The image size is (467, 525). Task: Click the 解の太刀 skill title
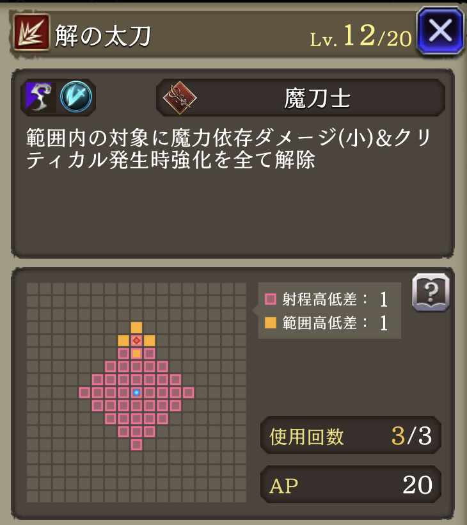(103, 35)
